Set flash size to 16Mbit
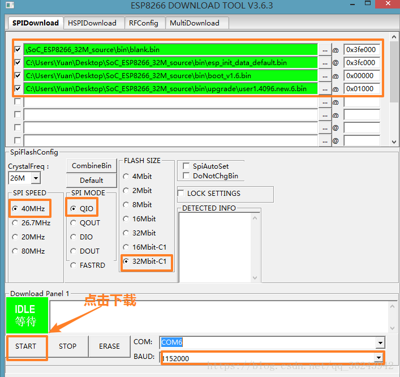This screenshot has height=377, width=400. click(x=126, y=219)
